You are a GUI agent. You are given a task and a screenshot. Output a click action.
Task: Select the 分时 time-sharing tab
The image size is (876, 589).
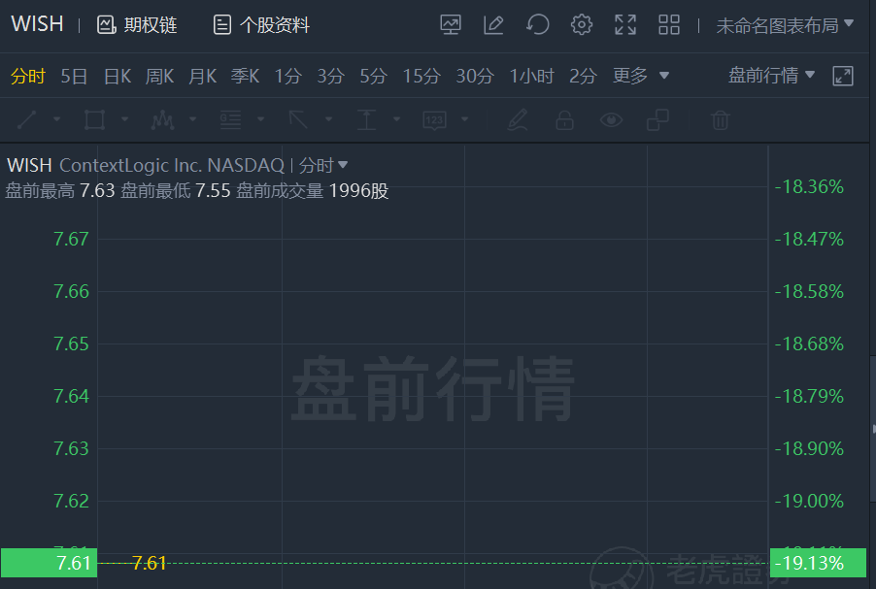(28, 76)
